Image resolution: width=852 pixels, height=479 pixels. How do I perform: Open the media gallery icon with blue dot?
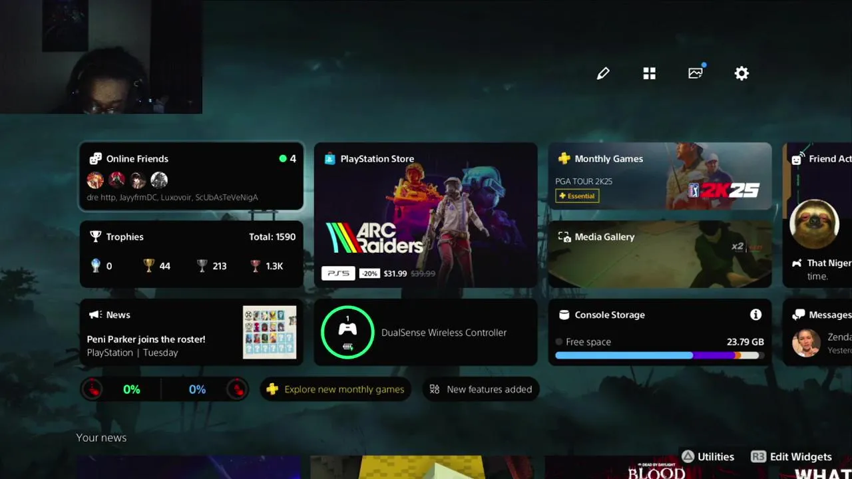click(696, 73)
